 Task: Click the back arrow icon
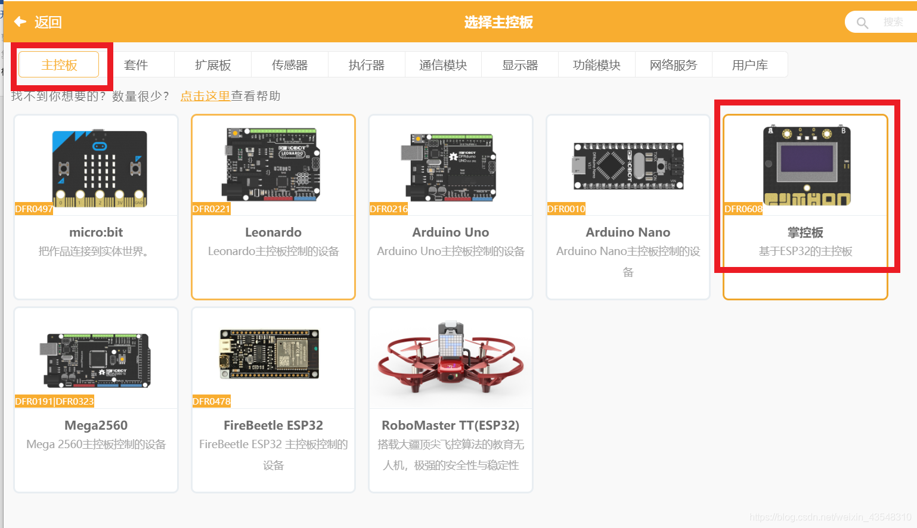pos(20,21)
